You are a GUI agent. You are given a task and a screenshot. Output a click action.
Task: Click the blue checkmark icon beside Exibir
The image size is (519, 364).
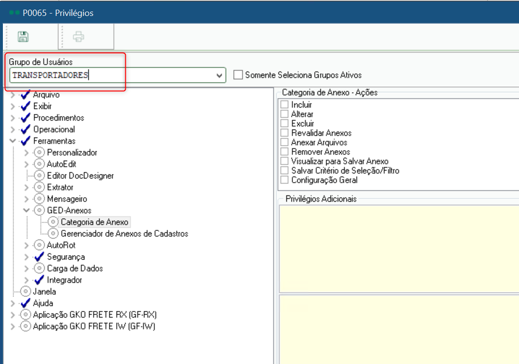pos(26,106)
